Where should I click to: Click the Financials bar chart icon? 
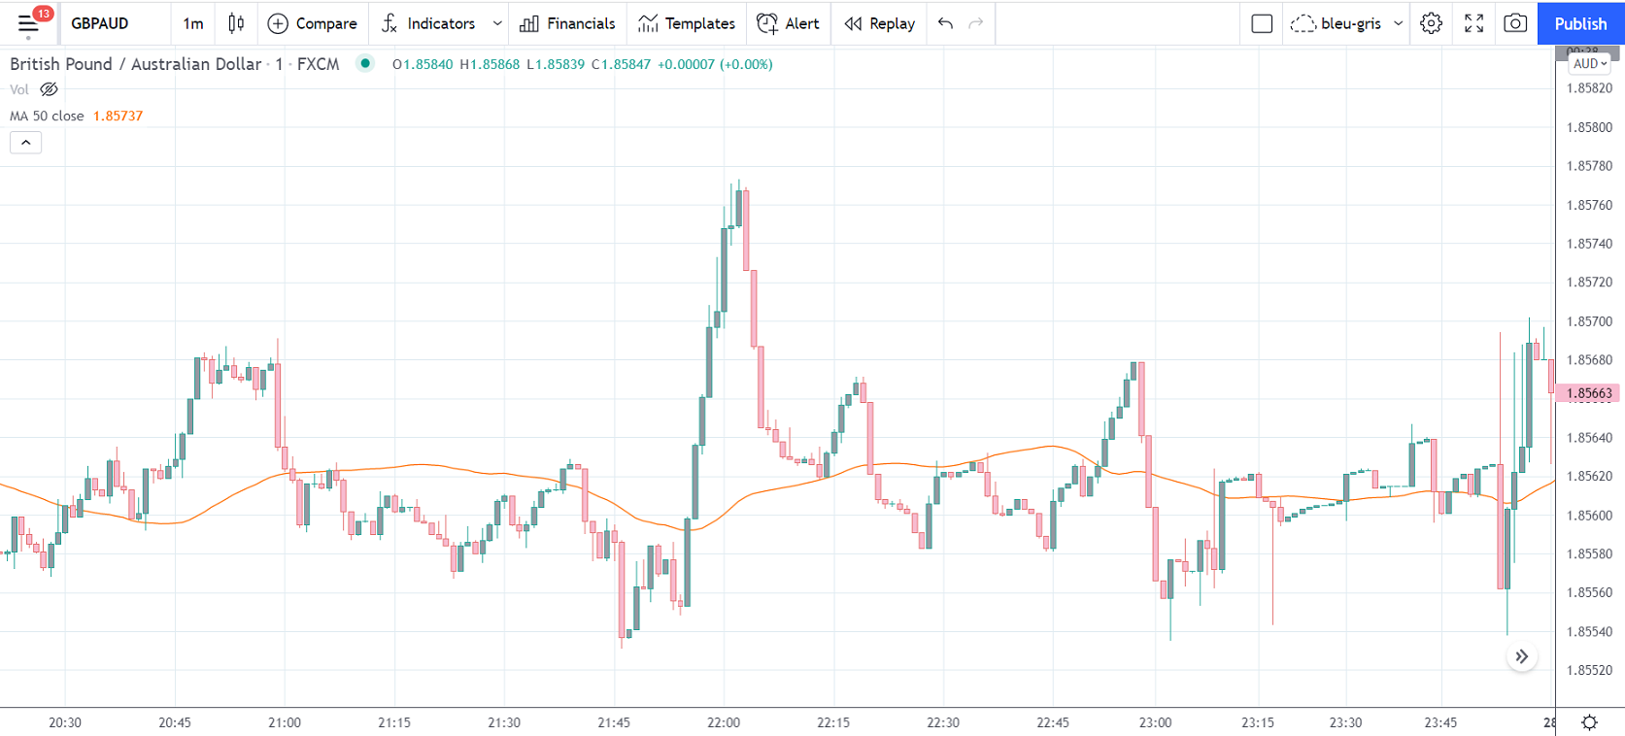tap(529, 23)
